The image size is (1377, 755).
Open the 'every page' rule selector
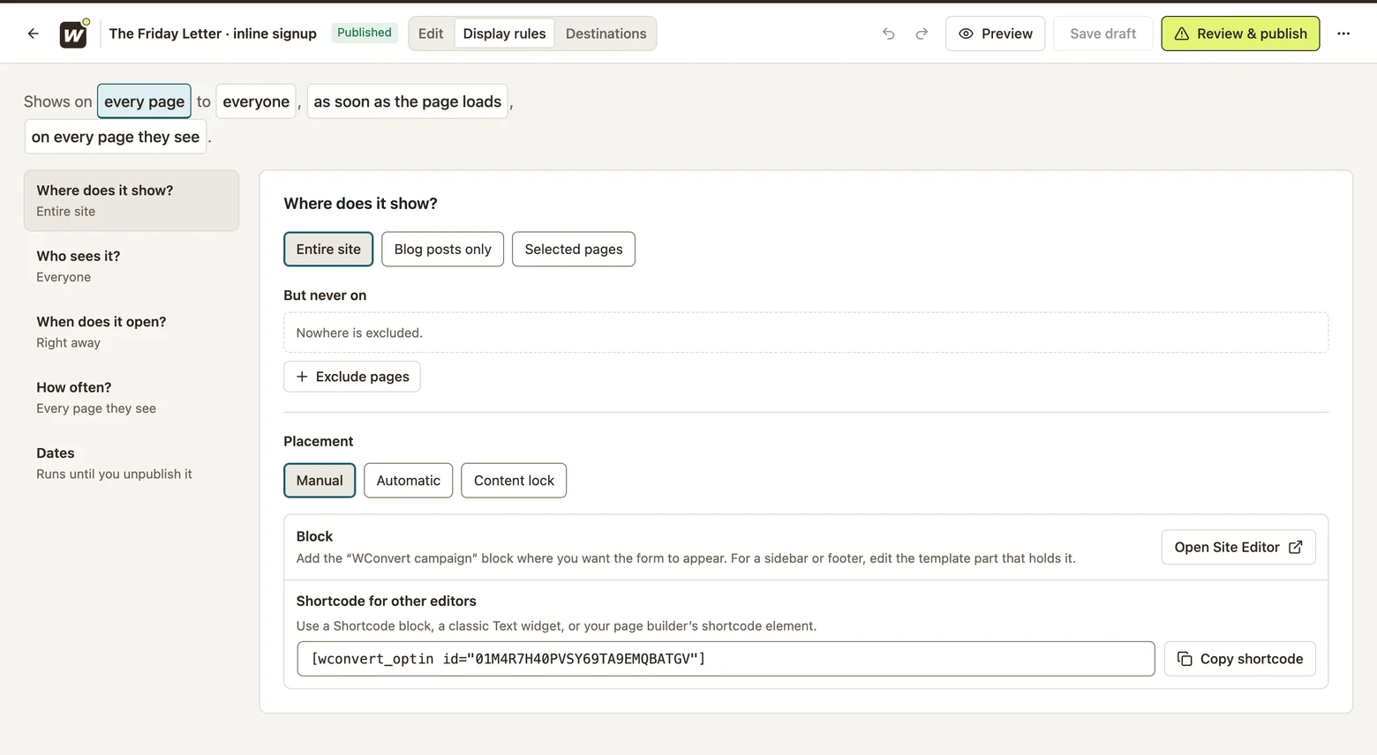pyautogui.click(x=144, y=101)
